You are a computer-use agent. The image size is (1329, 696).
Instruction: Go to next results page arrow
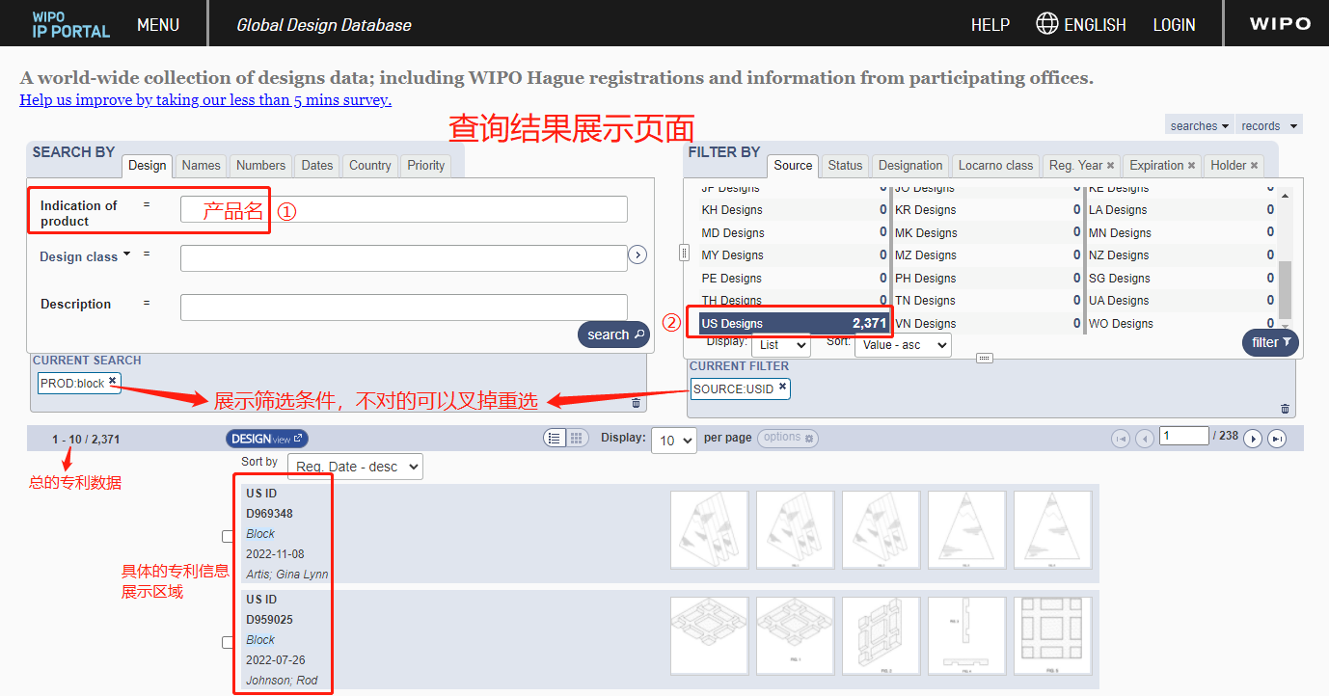pyautogui.click(x=1252, y=439)
